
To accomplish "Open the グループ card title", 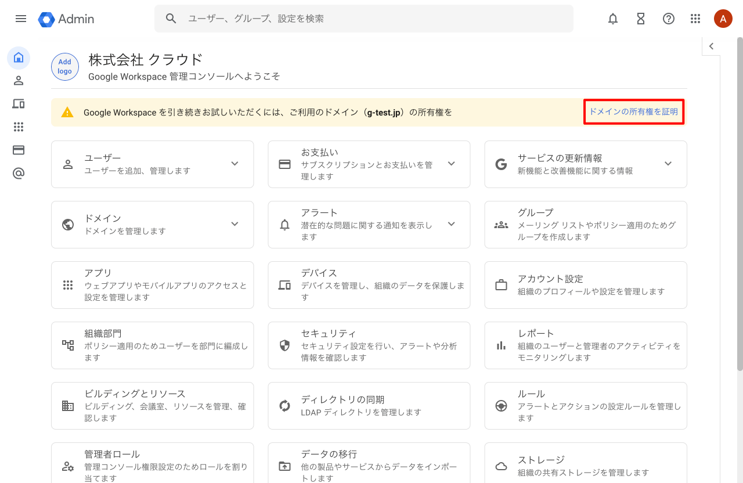I will point(536,212).
